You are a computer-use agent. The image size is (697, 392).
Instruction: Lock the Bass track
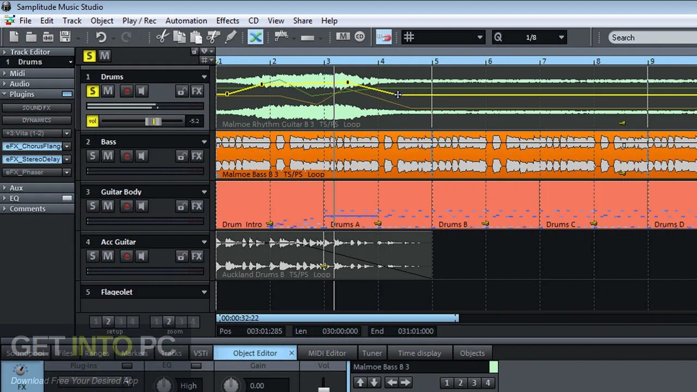pyautogui.click(x=182, y=156)
